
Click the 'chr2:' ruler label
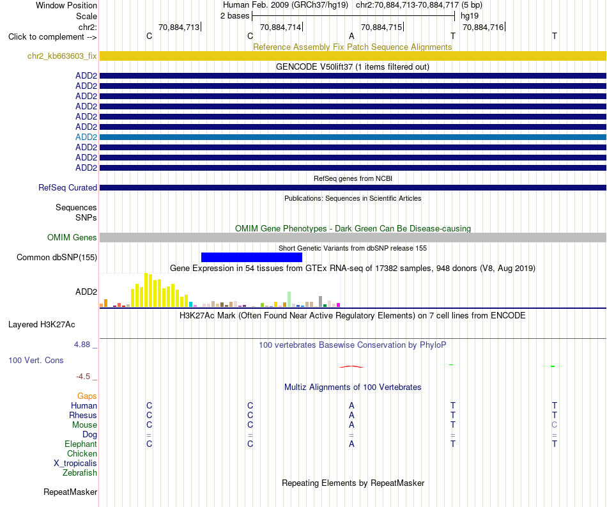pyautogui.click(x=88, y=27)
